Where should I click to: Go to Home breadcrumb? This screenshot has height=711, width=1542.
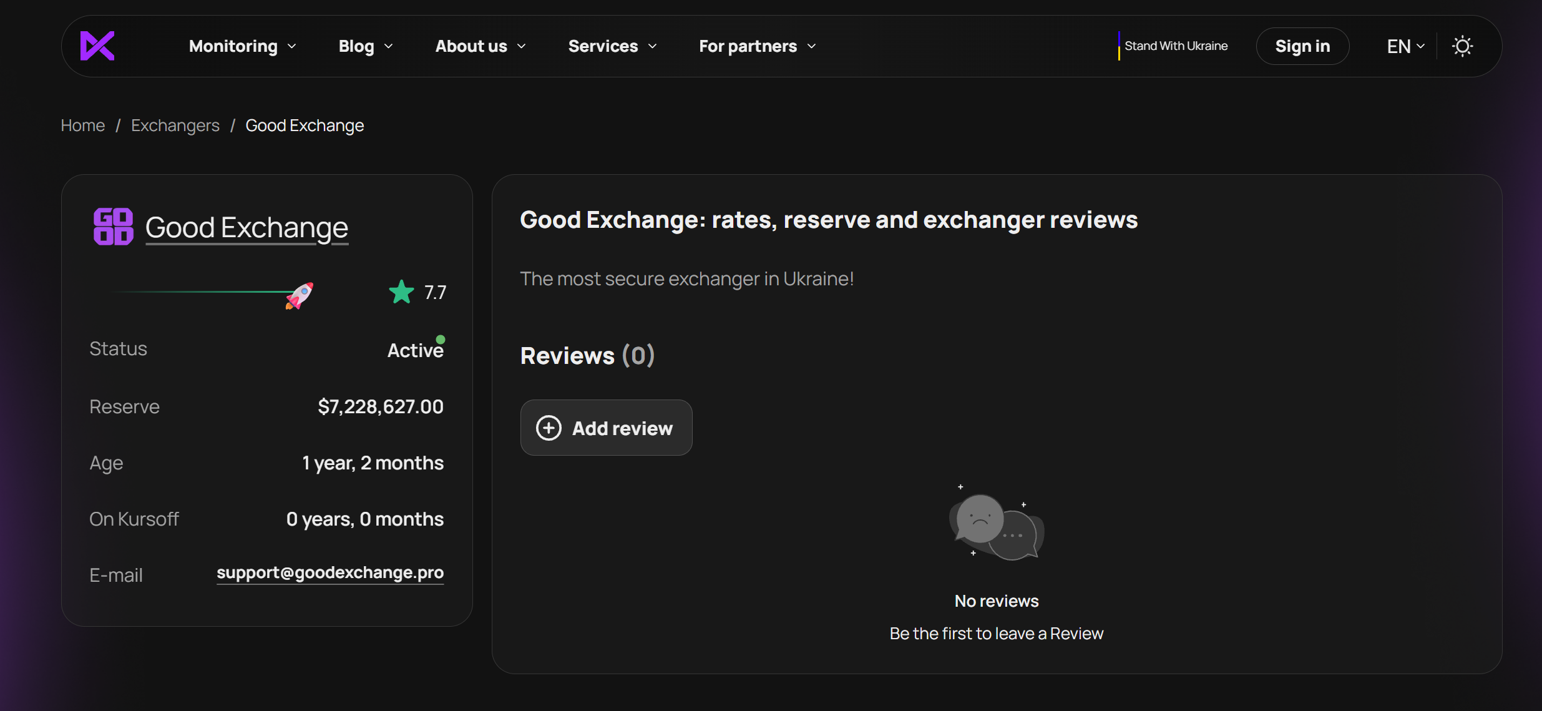[x=83, y=125]
